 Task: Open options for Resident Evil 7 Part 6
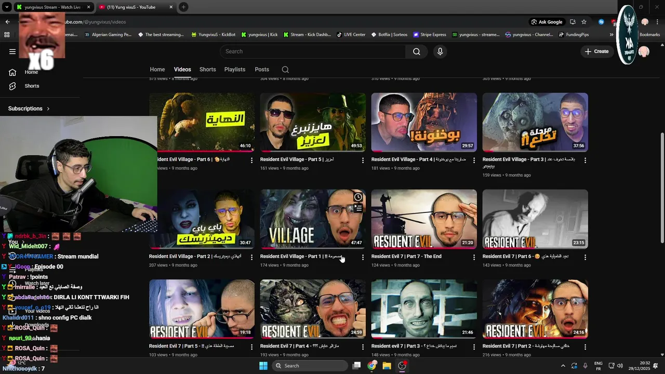tap(585, 257)
